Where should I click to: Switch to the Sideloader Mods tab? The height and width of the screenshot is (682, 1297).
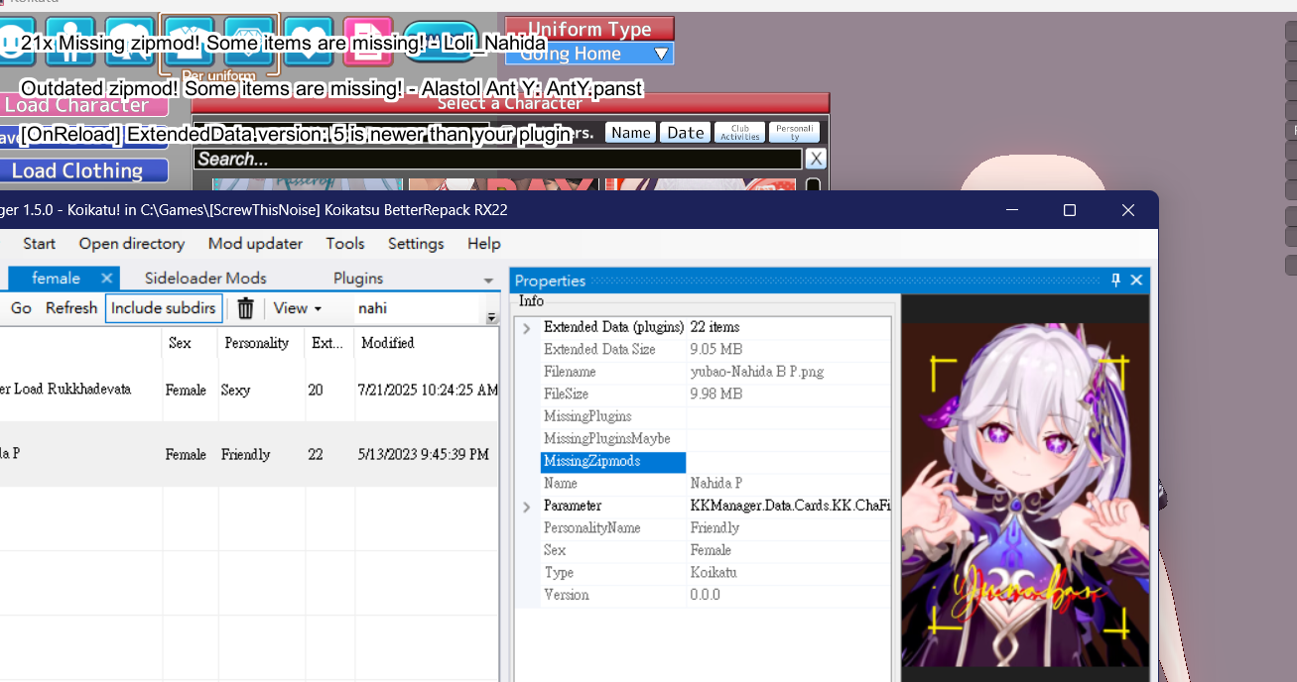click(205, 279)
